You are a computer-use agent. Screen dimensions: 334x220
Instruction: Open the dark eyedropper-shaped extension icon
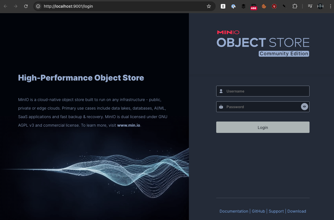(284, 6)
